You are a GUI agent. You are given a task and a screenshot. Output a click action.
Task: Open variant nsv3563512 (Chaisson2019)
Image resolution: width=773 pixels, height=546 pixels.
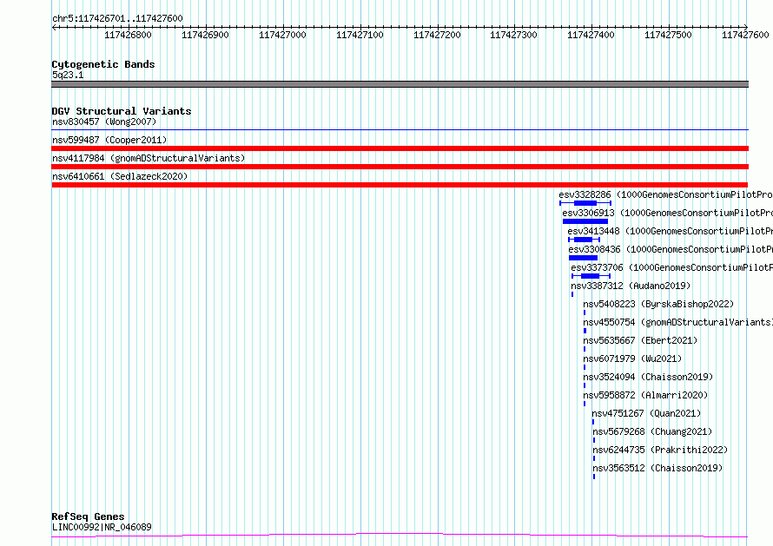(657, 468)
